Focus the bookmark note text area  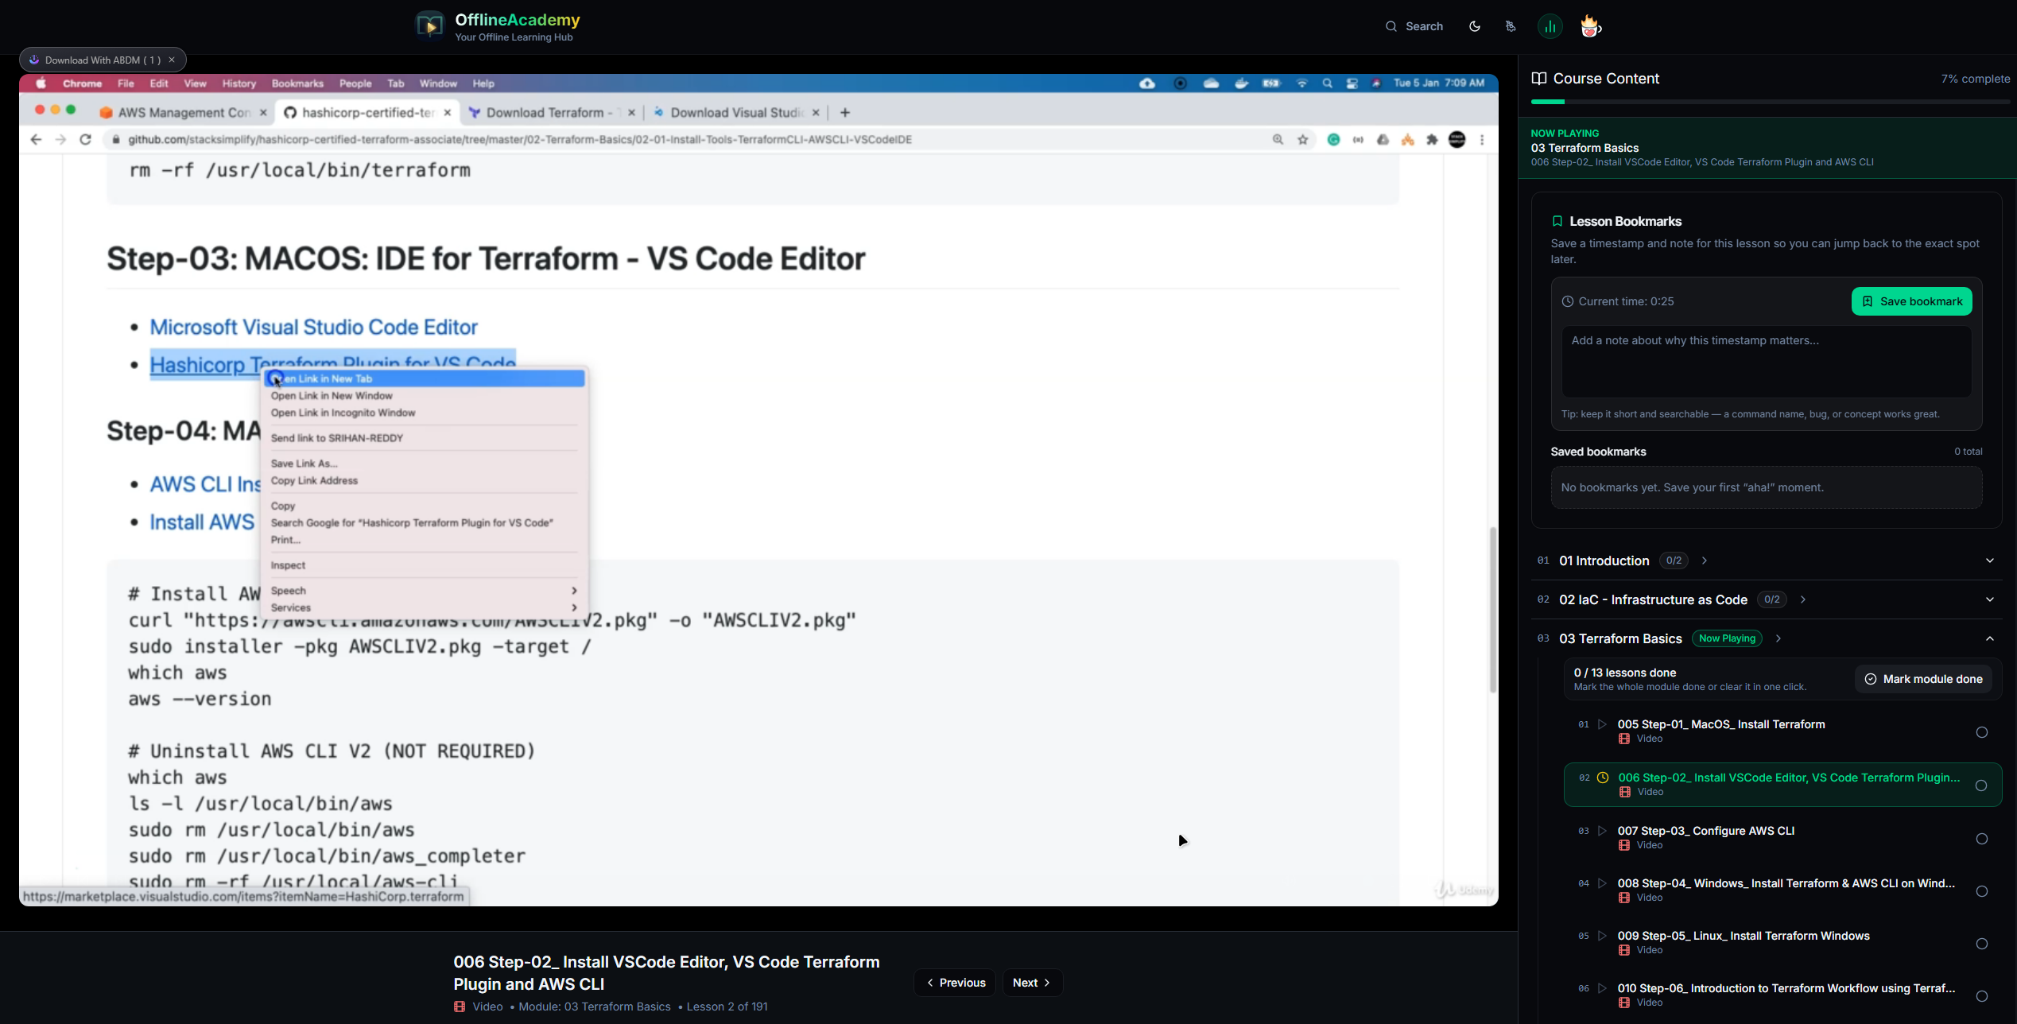click(1767, 362)
